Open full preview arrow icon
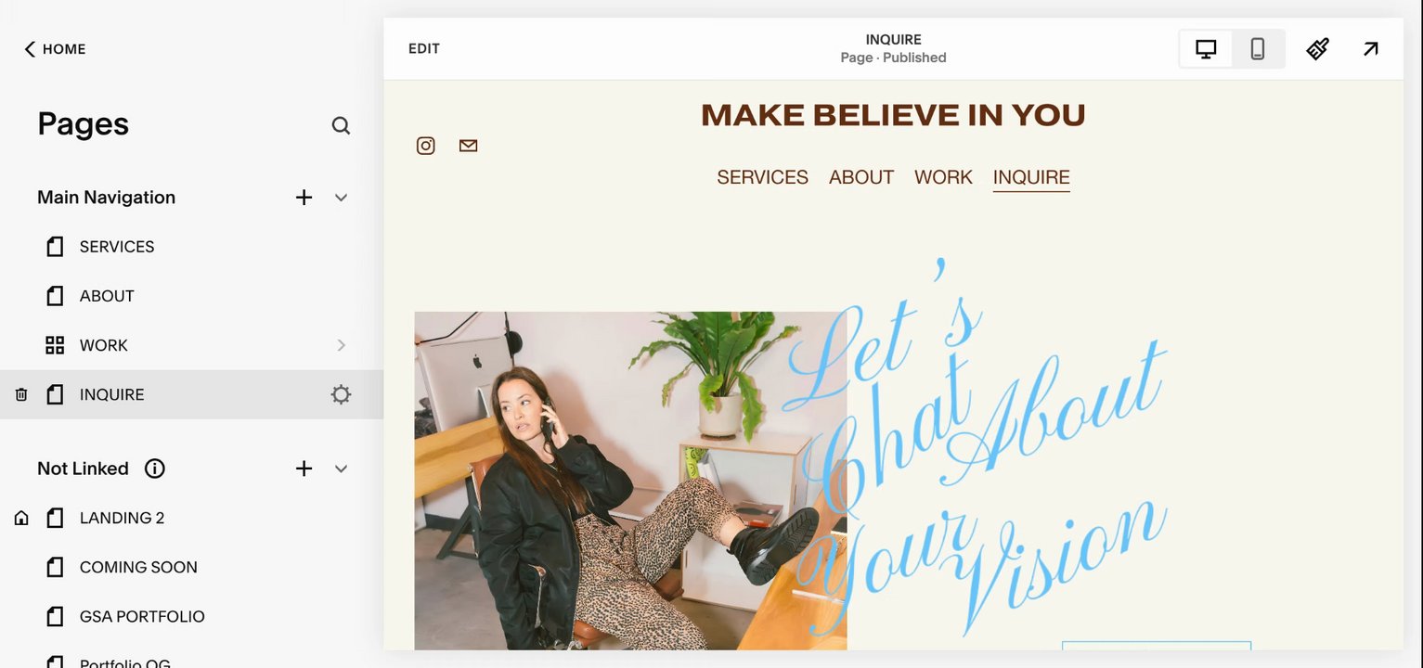The width and height of the screenshot is (1423, 668). click(x=1370, y=49)
